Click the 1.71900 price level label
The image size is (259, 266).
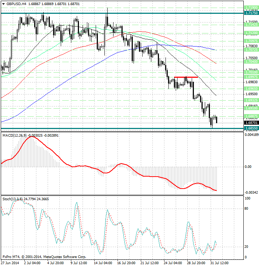(x=251, y=8)
